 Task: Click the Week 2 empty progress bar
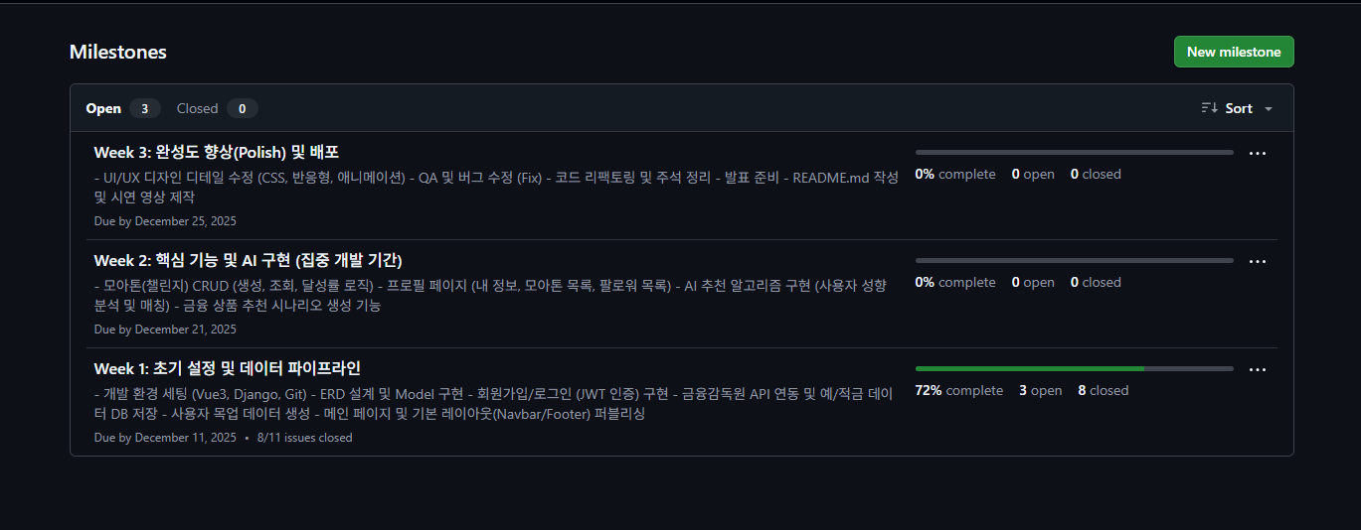click(x=1074, y=260)
